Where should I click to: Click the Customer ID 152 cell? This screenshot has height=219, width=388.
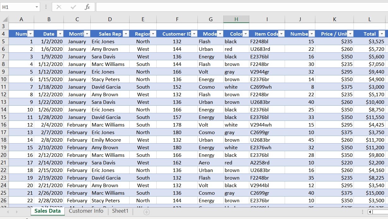point(177,87)
